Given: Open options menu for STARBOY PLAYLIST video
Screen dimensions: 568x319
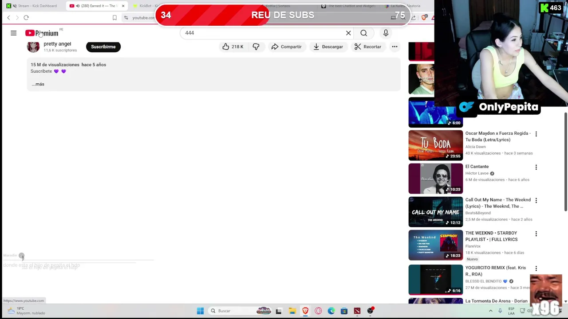Looking at the screenshot, I should 536,233.
